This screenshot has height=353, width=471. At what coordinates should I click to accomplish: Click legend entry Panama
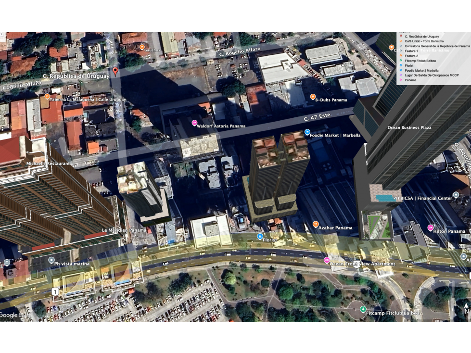click(410, 80)
